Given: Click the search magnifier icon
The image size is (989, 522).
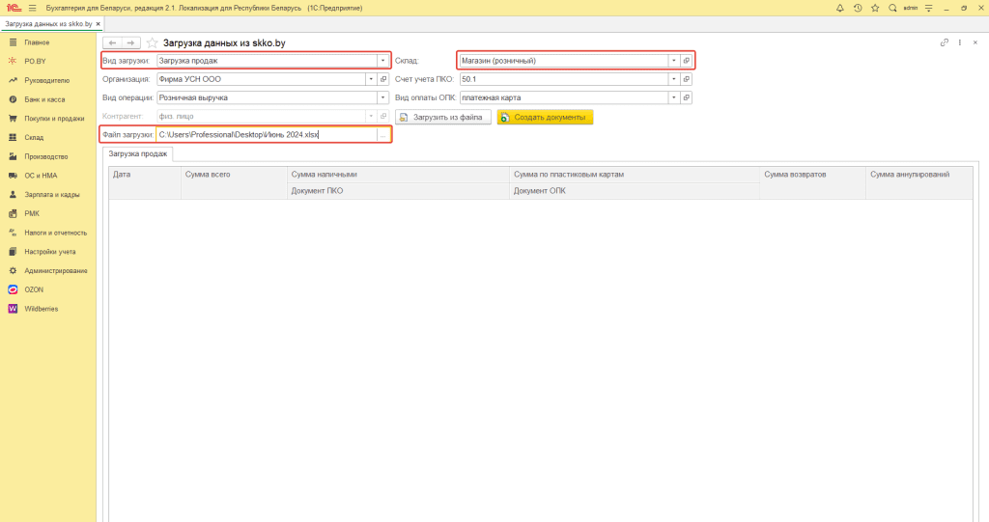Looking at the screenshot, I should [x=892, y=8].
